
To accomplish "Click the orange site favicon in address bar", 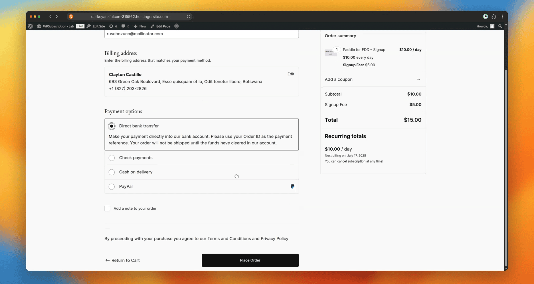I will click(71, 17).
